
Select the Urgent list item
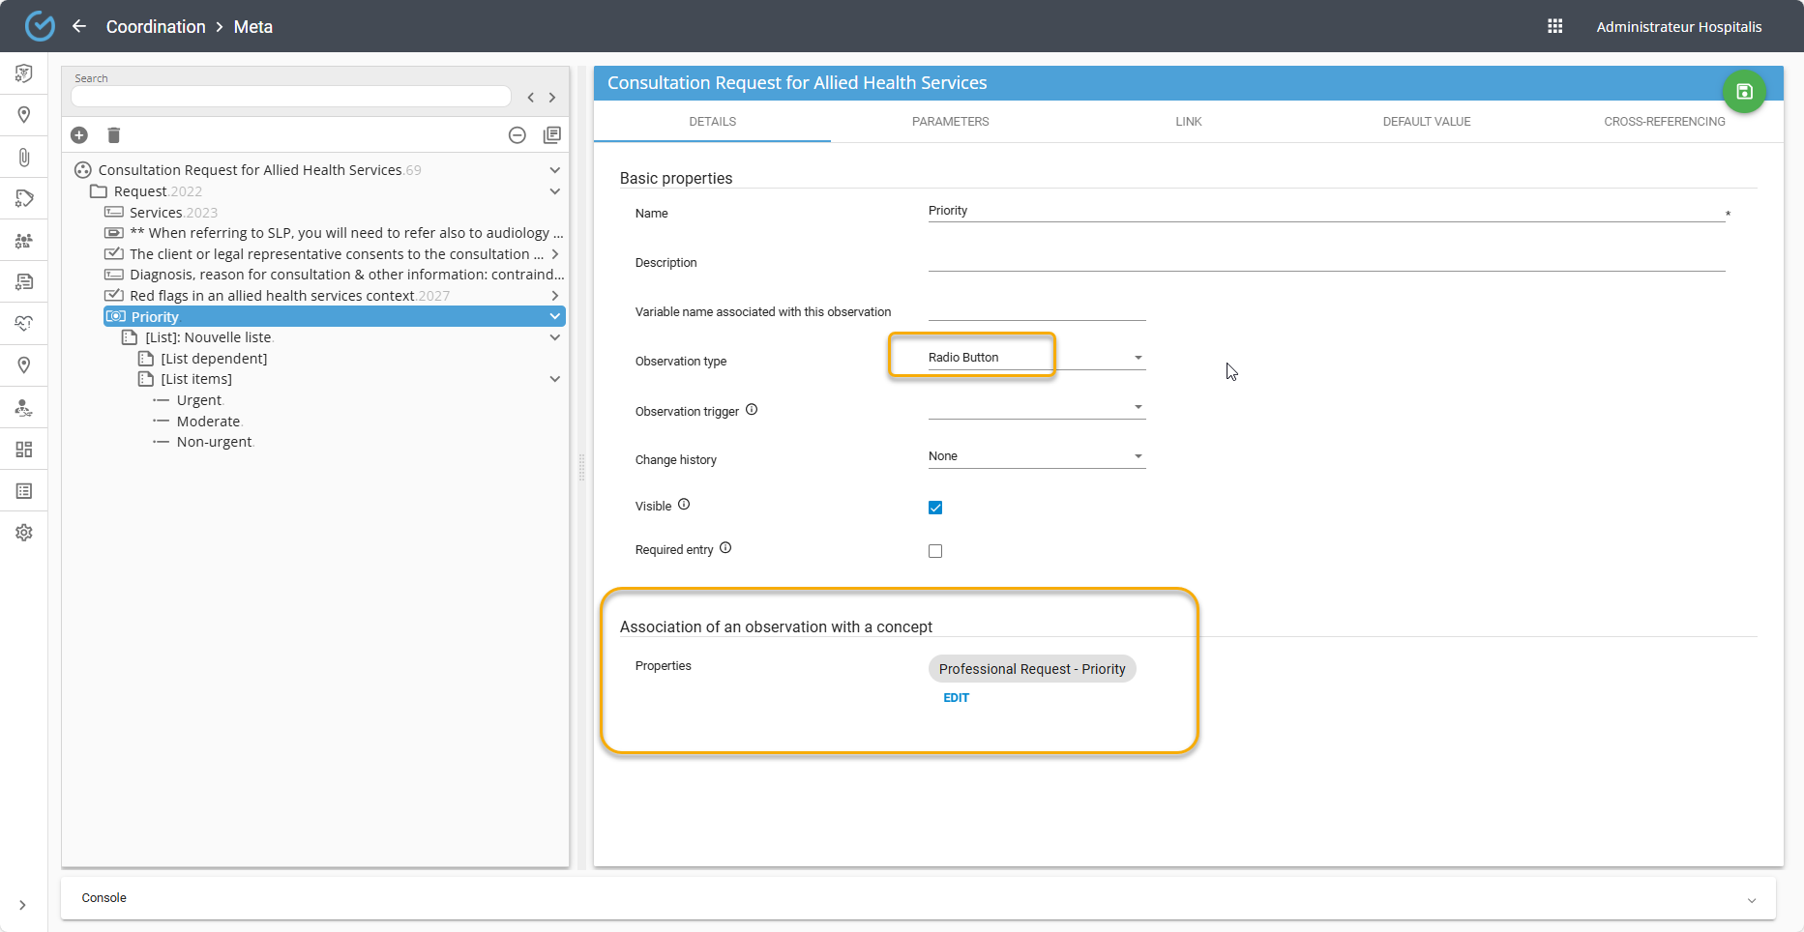coord(199,400)
